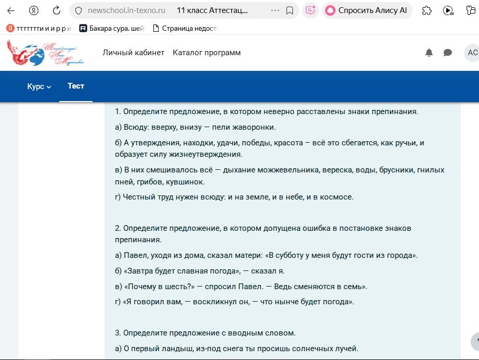Click answer г) Честный труд нужен всюду

pos(235,197)
